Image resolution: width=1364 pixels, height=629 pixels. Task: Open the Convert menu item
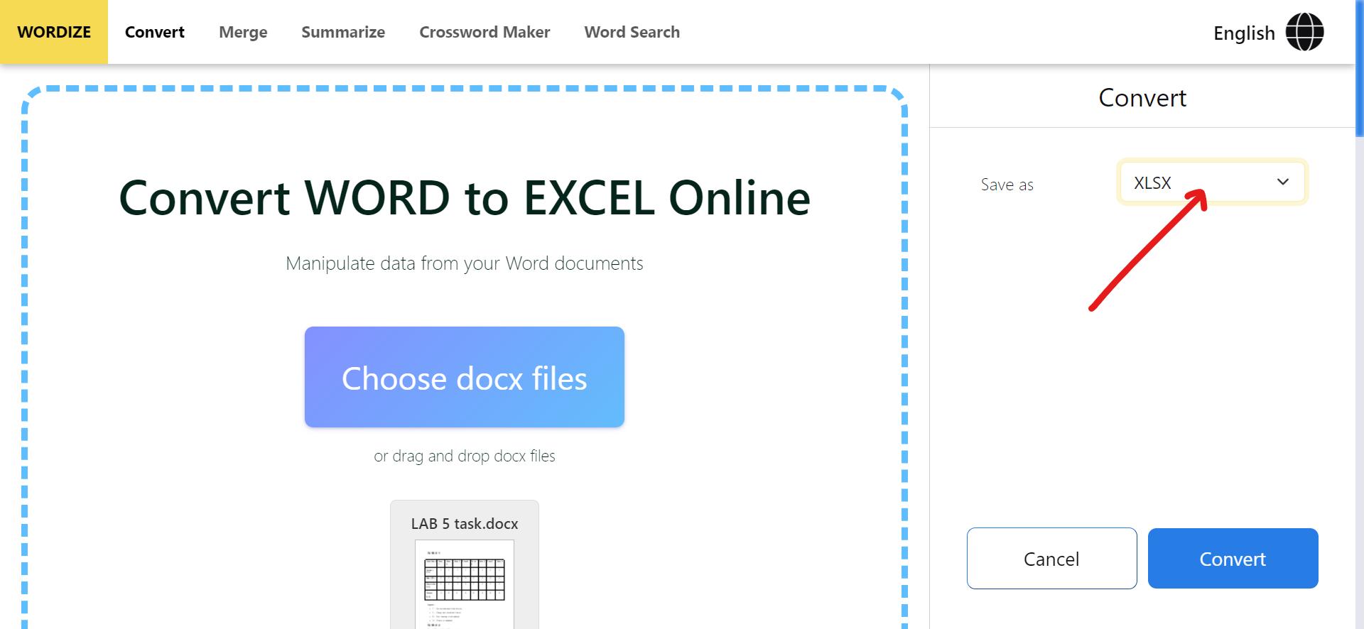point(155,32)
